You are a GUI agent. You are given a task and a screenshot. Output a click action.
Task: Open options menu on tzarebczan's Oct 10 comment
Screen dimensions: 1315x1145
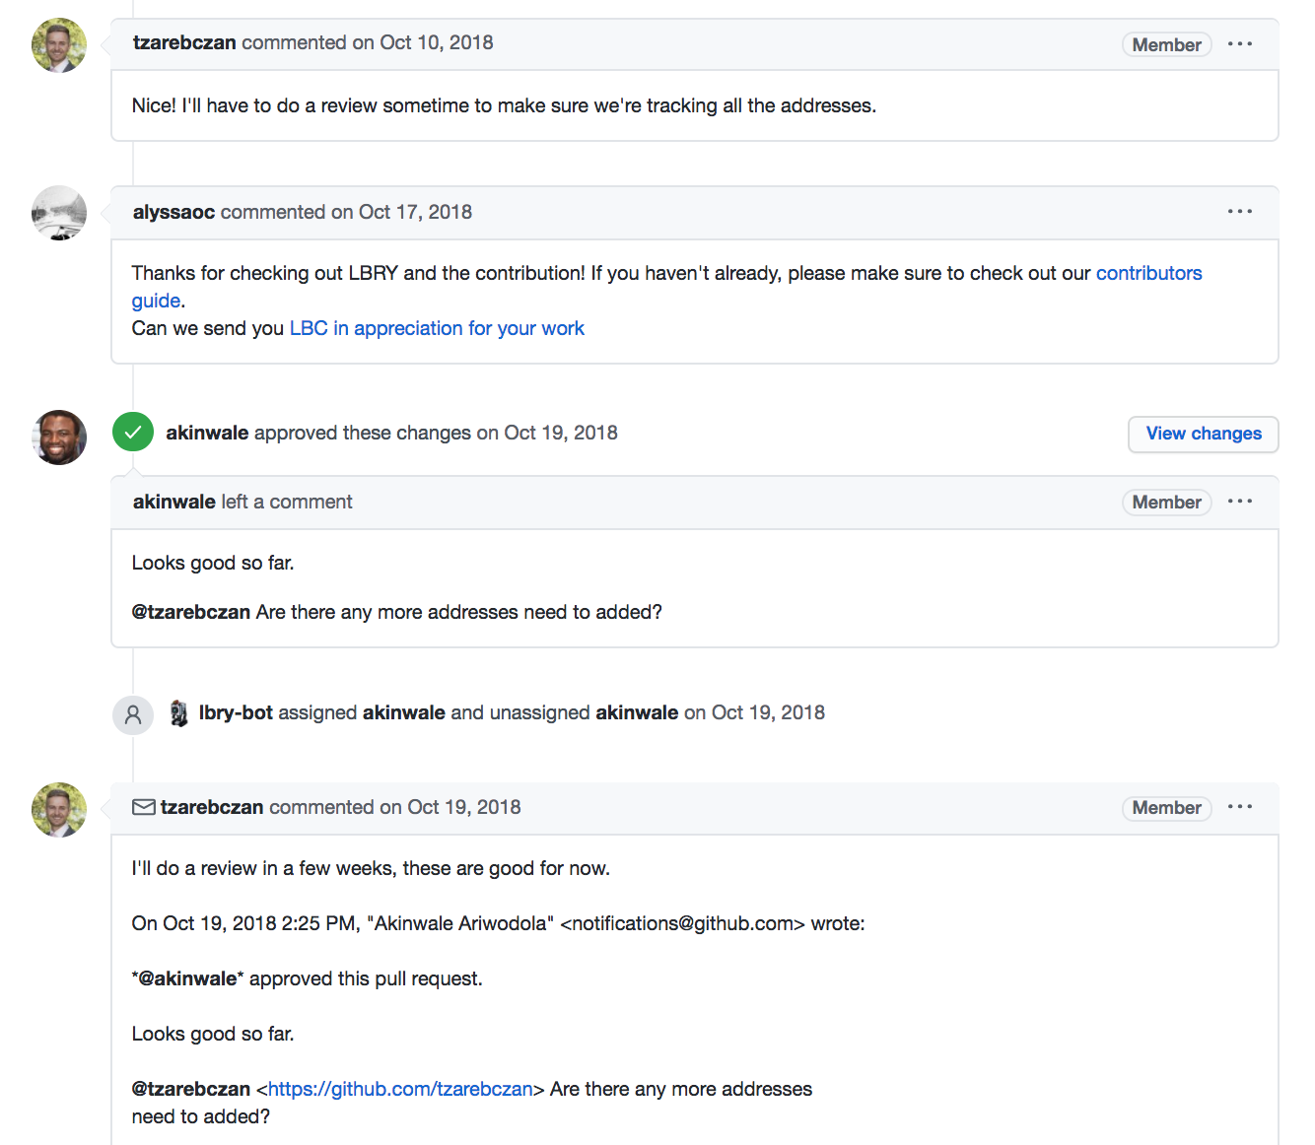[x=1240, y=44]
